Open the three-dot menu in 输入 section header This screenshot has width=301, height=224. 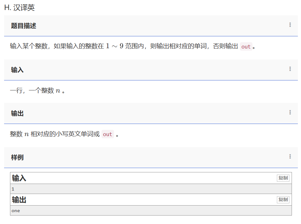(290, 69)
